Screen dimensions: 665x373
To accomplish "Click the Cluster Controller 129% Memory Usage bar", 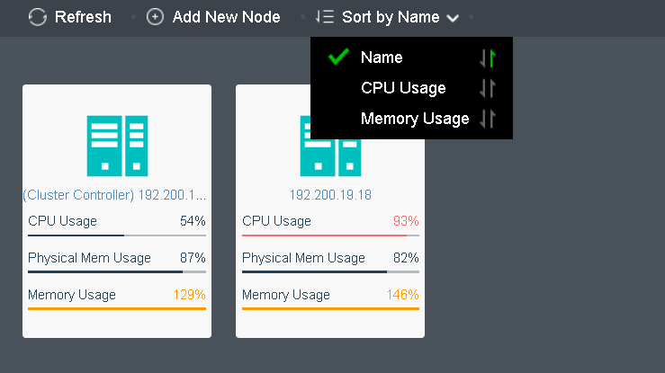I will click(x=117, y=308).
